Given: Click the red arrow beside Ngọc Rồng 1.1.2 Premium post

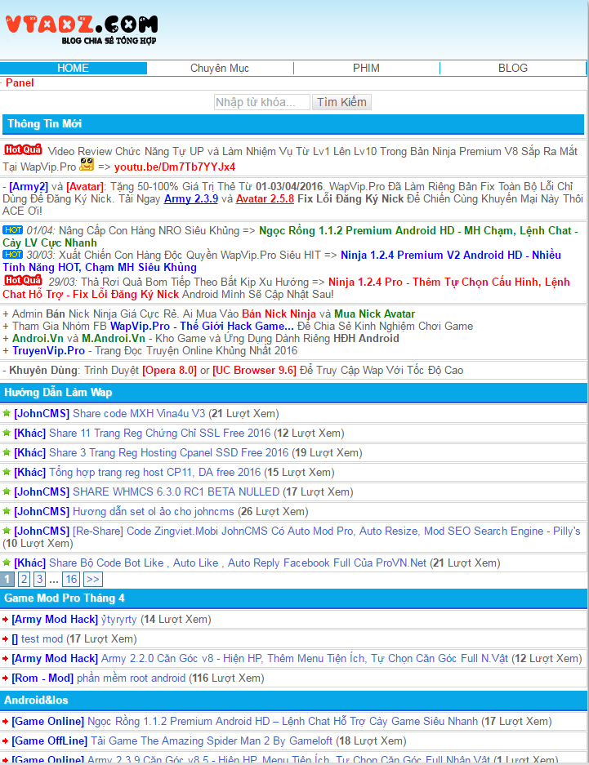Looking at the screenshot, I should (x=5, y=722).
